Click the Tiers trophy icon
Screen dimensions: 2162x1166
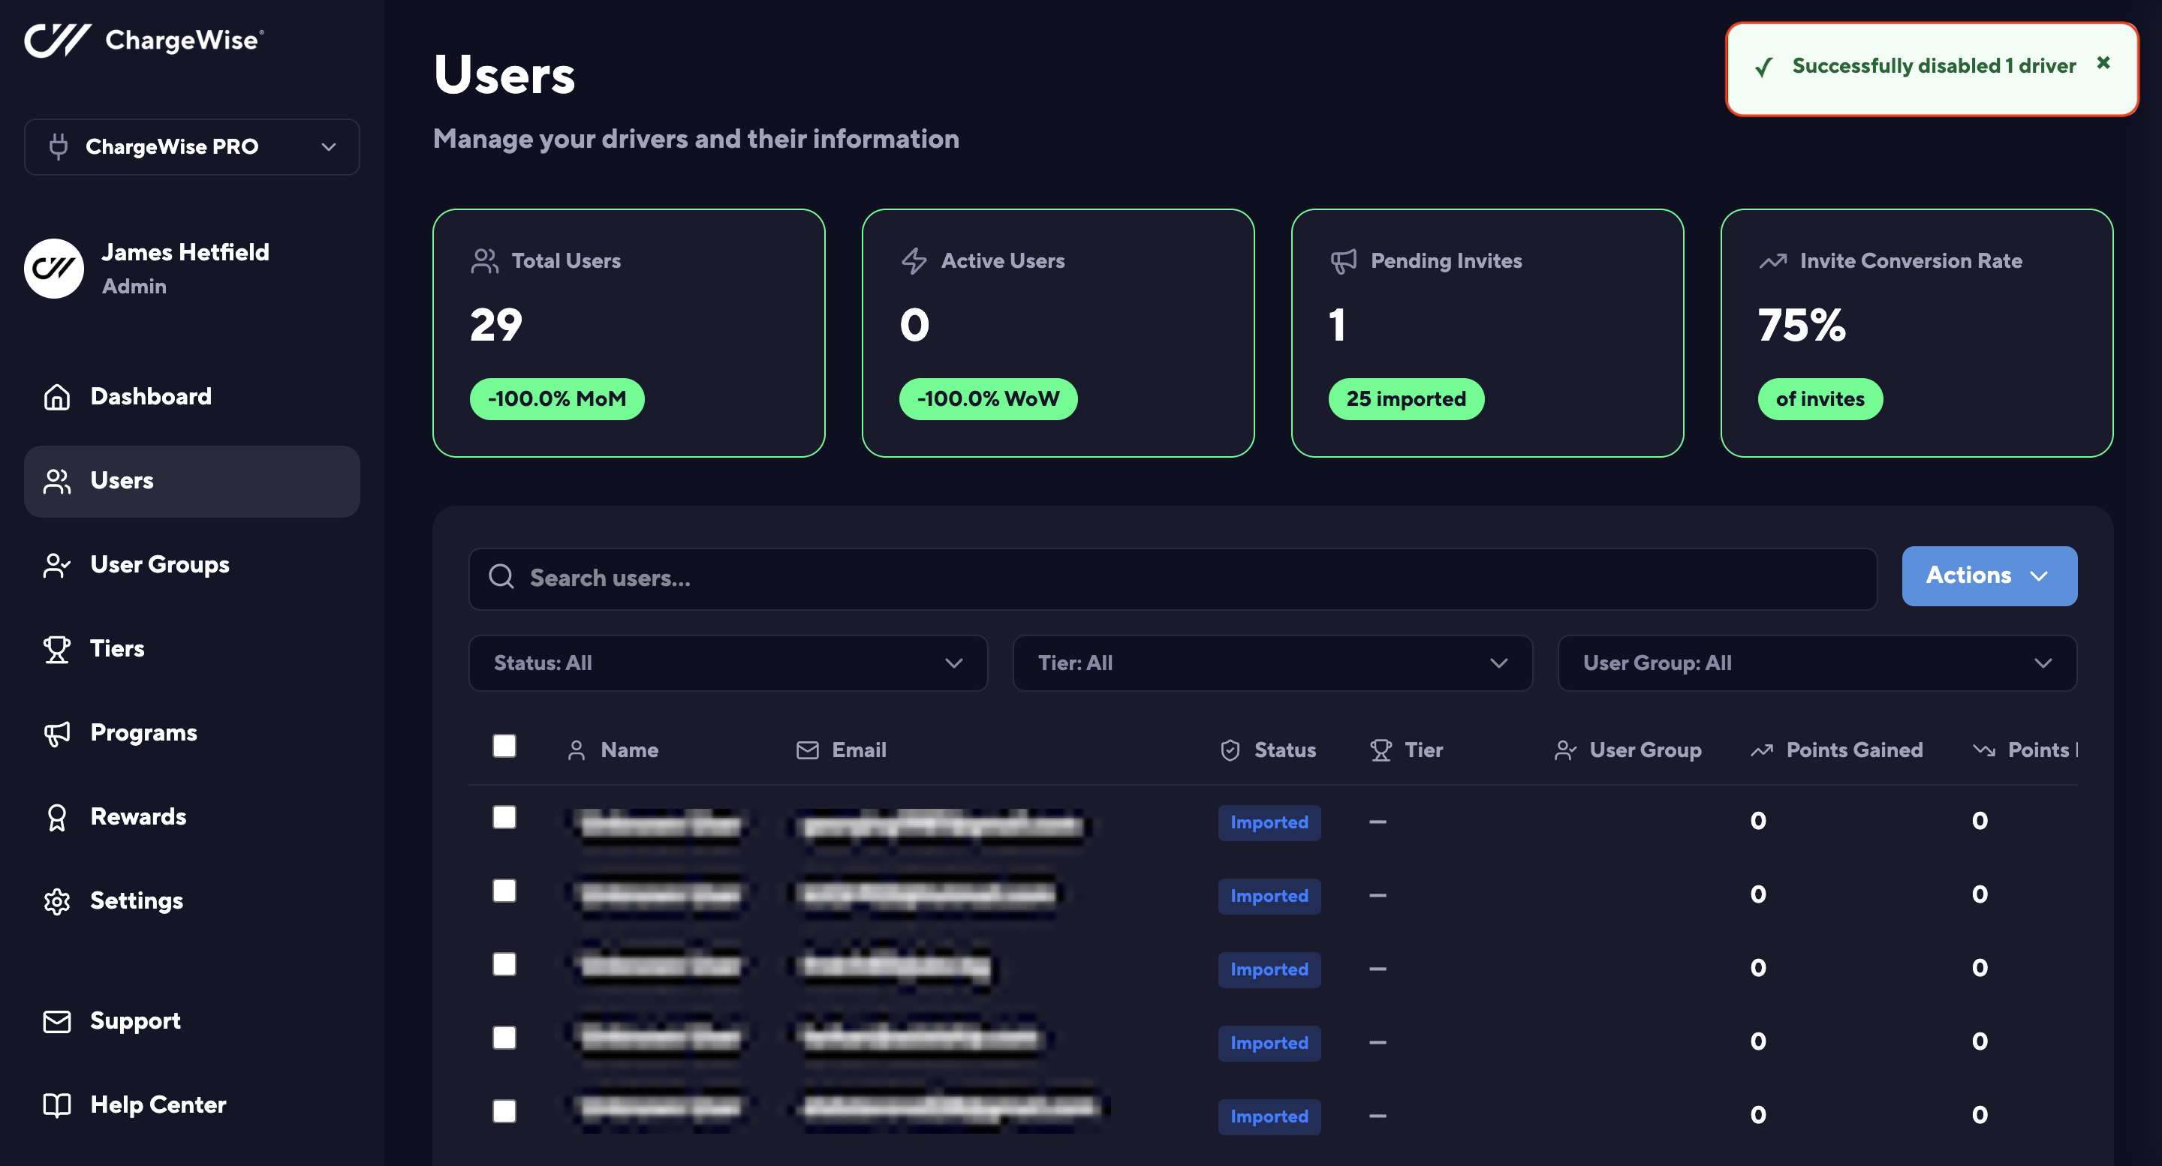point(56,648)
